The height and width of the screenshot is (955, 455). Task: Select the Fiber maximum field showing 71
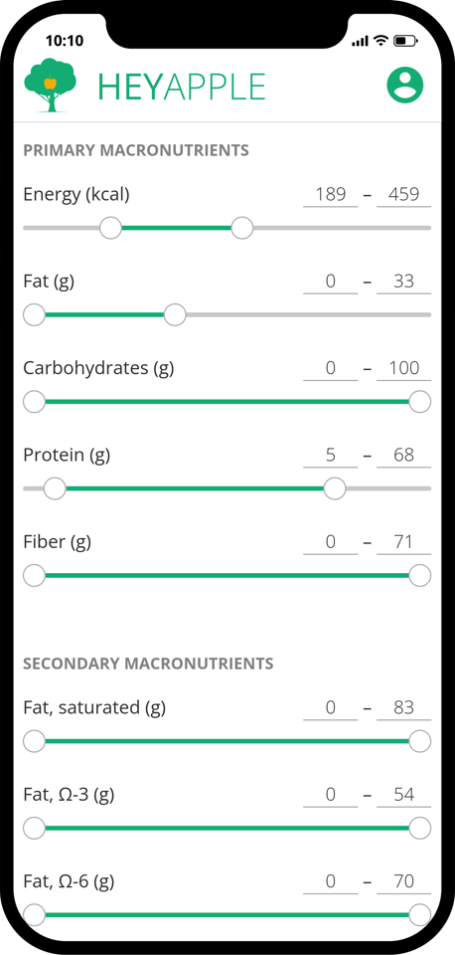(404, 542)
